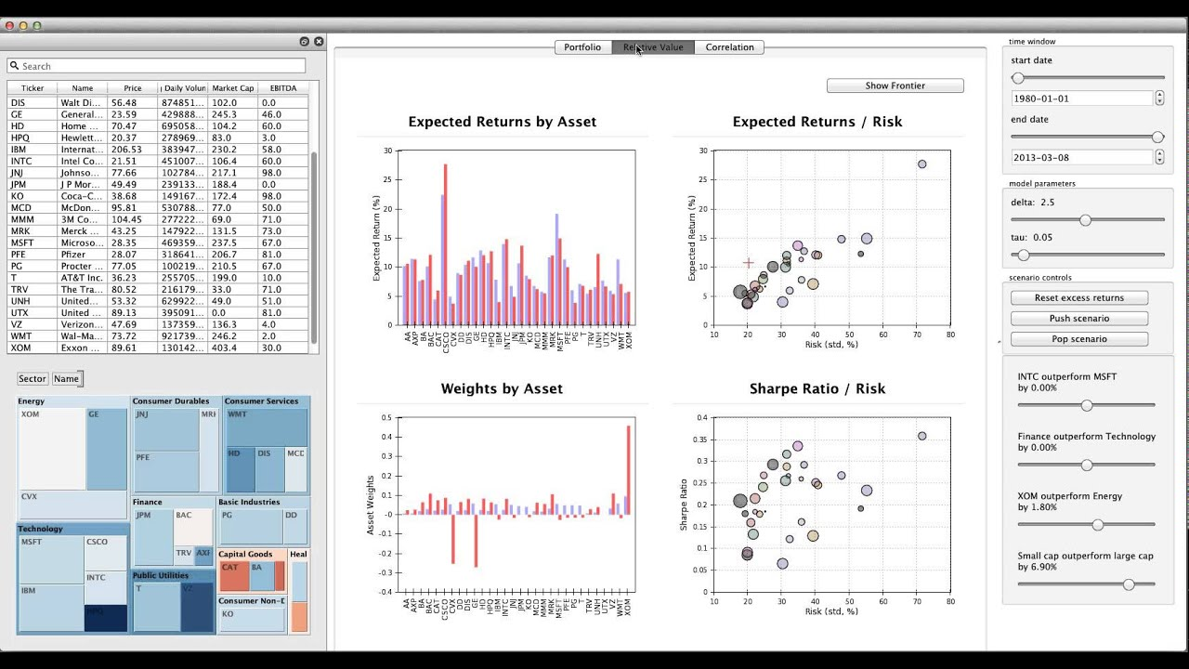
Task: Click the Pop scenario button
Action: click(x=1079, y=339)
